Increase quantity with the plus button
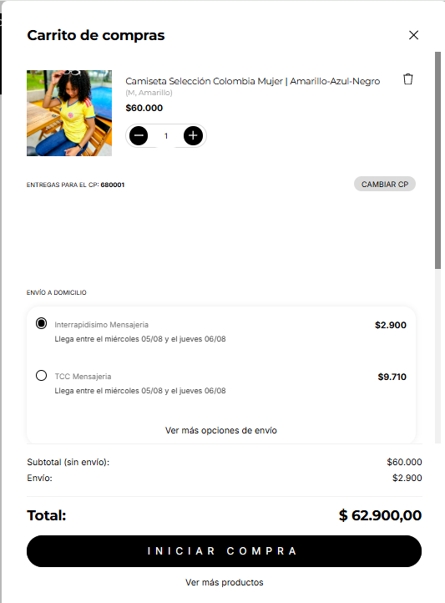 tap(193, 136)
